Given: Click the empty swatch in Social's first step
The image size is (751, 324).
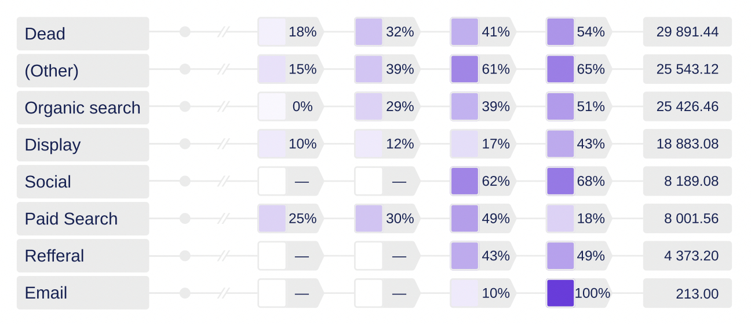Looking at the screenshot, I should pos(272,182).
